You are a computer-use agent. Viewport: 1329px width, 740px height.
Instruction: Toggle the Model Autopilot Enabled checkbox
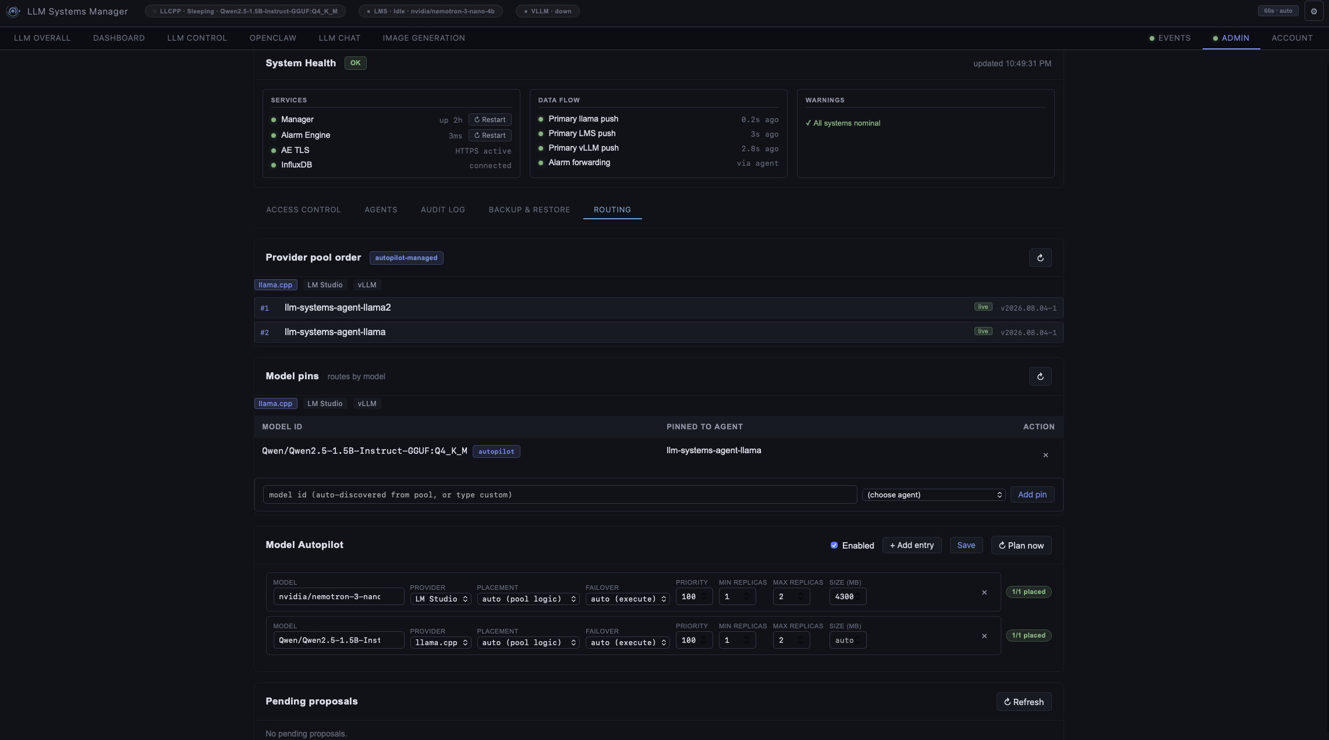point(834,545)
